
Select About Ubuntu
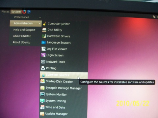(x=21, y=42)
